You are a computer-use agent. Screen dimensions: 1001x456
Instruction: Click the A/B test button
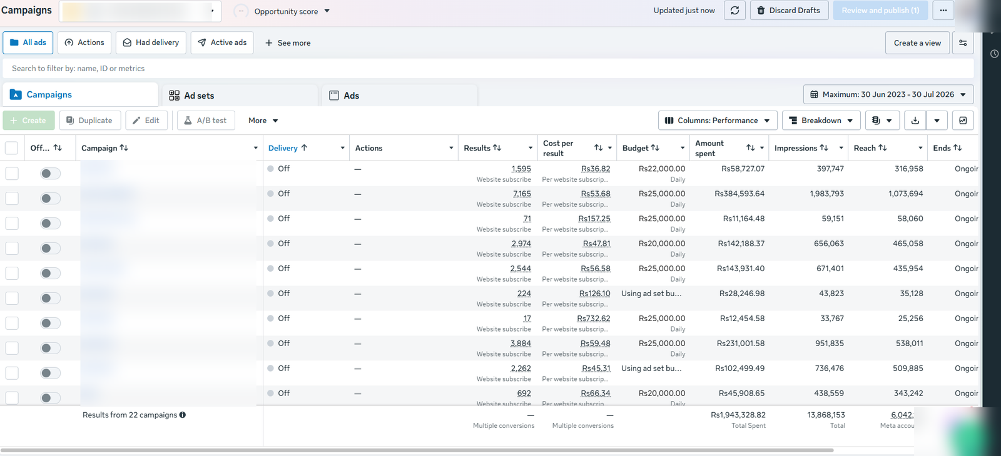click(206, 121)
